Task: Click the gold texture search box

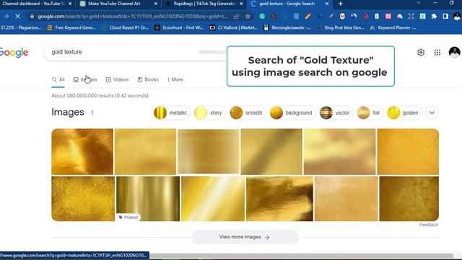Action: [x=136, y=52]
